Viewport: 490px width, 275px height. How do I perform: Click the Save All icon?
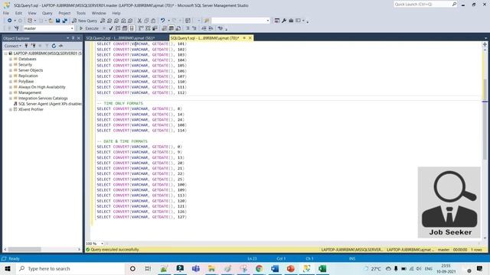click(64, 21)
